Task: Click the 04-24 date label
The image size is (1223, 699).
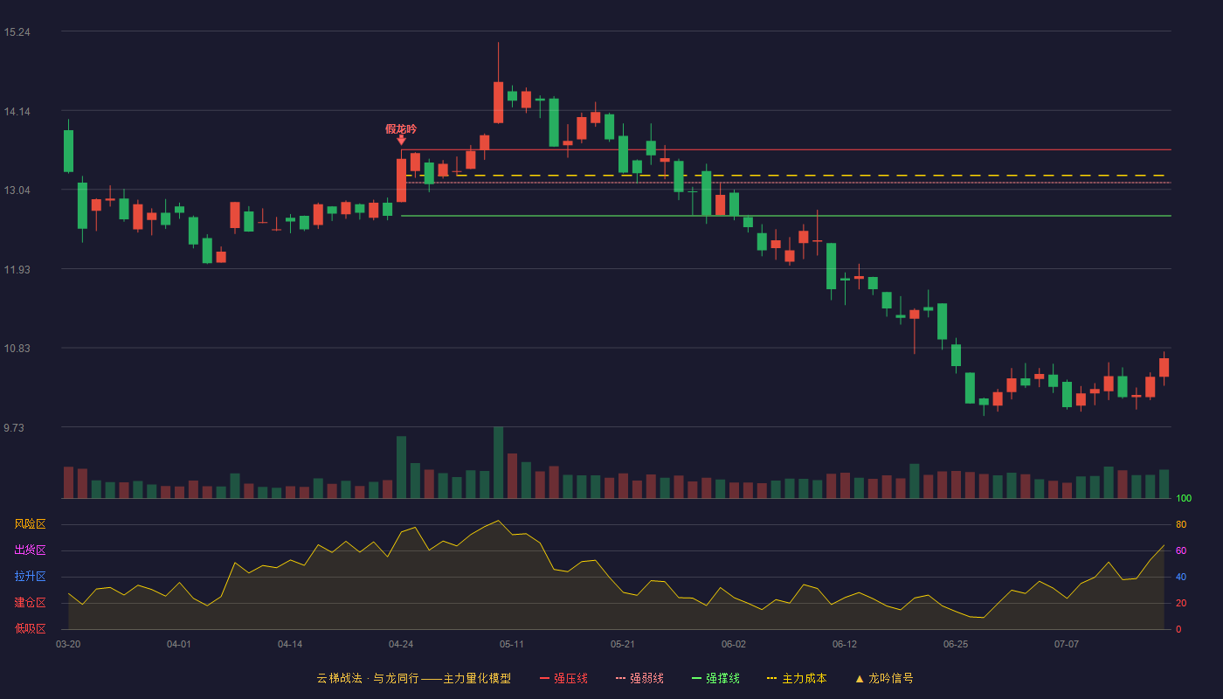Action: click(x=401, y=644)
